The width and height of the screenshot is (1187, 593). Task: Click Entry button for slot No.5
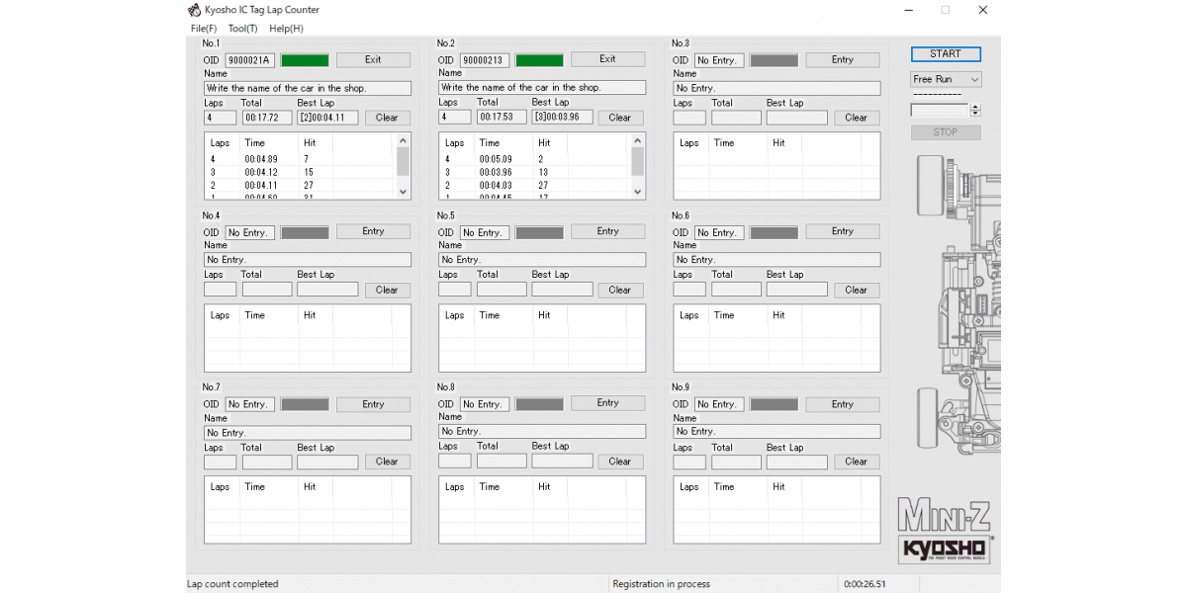(x=607, y=231)
